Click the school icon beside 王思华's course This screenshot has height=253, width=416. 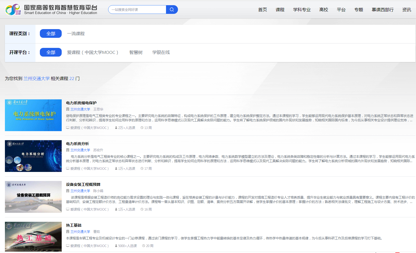tap(68, 109)
